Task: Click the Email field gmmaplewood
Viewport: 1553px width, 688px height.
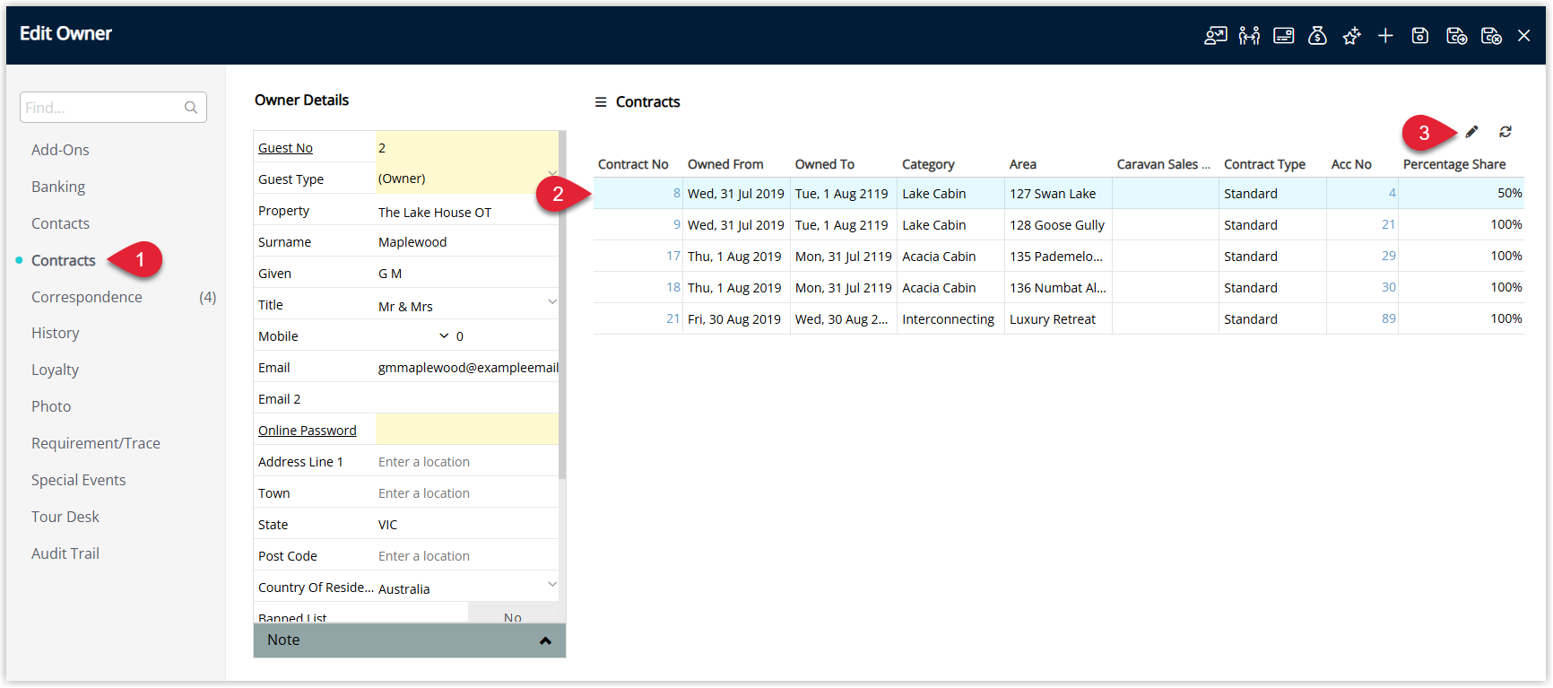Action: click(x=466, y=368)
